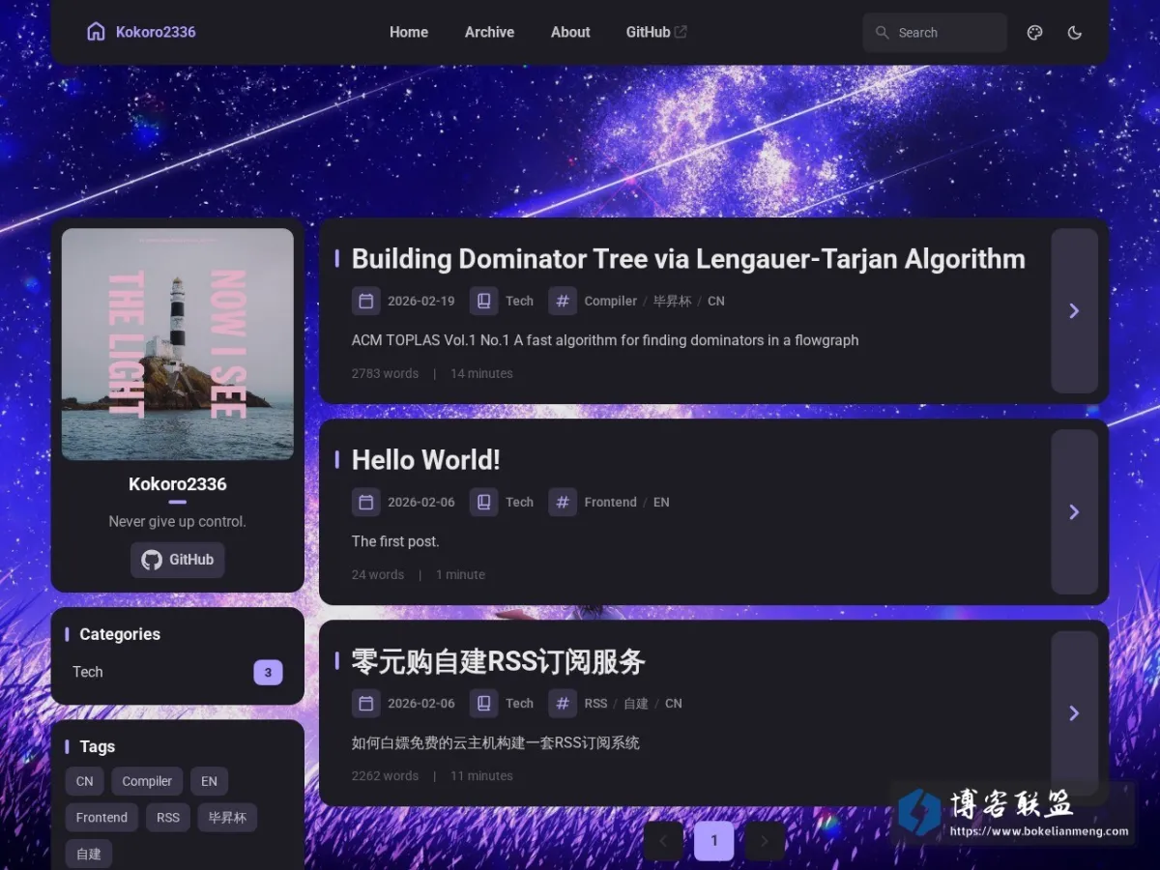Click the Kokoro2336 profile name
The width and height of the screenshot is (1160, 870).
[x=178, y=484]
